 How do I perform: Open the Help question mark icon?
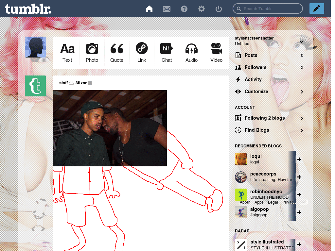pos(184,9)
